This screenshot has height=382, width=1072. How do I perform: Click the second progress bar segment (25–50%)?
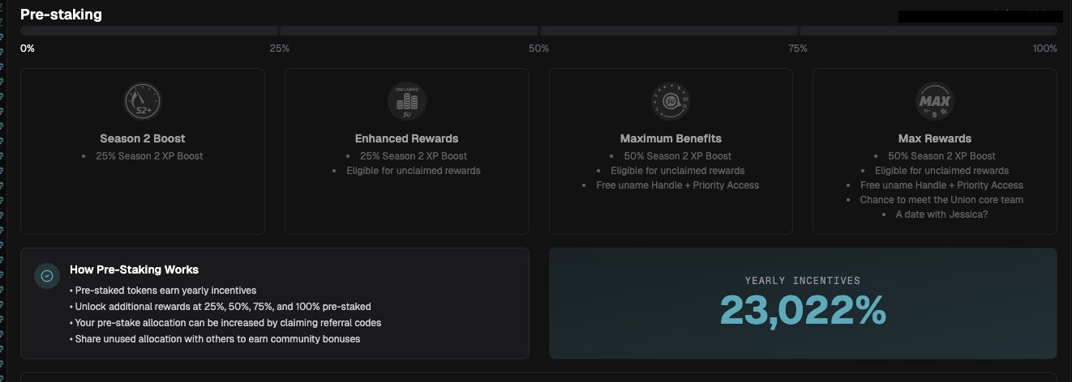(x=409, y=31)
